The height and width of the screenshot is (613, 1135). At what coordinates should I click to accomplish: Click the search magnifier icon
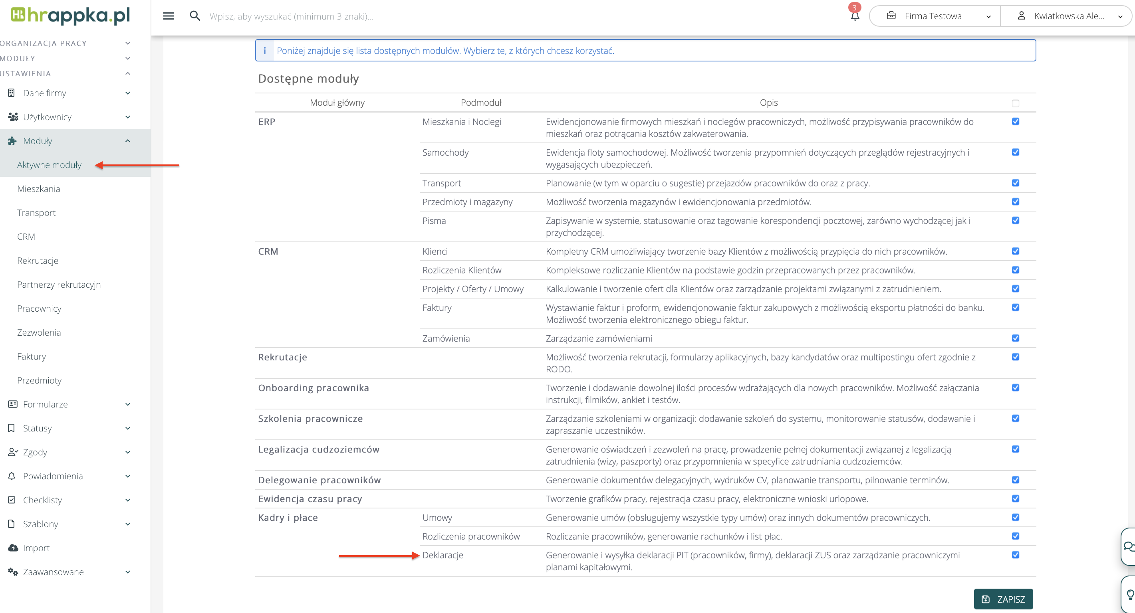pos(195,16)
